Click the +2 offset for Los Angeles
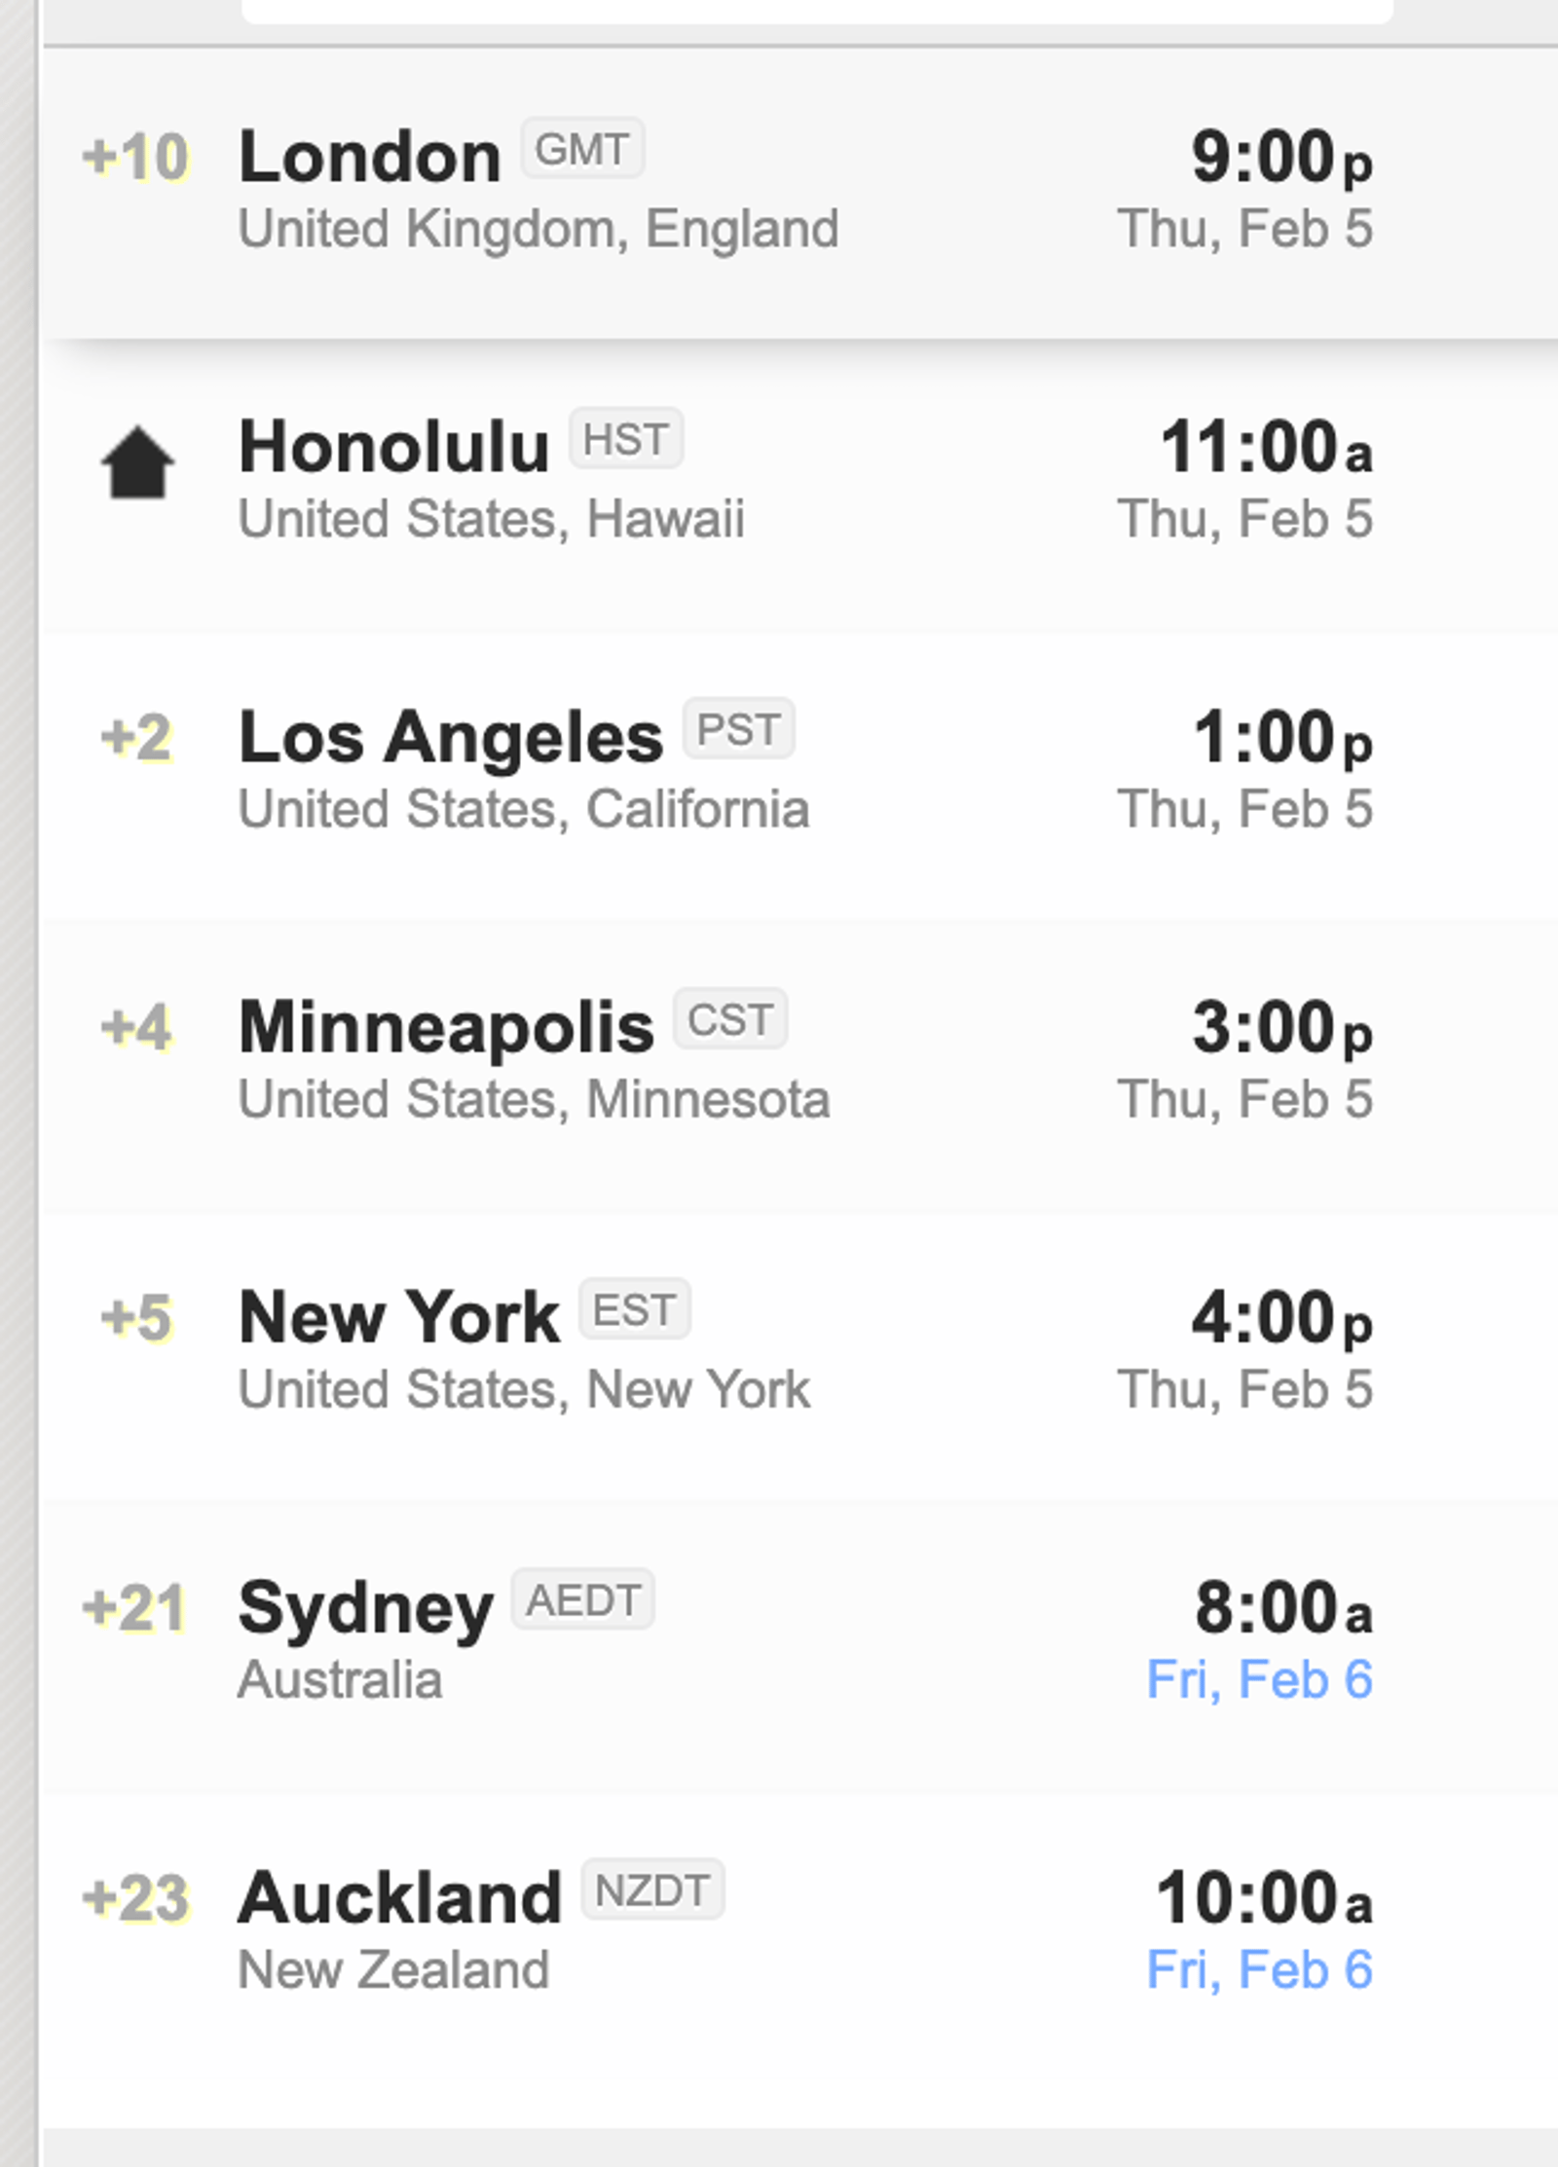This screenshot has height=2167, width=1558. [137, 737]
